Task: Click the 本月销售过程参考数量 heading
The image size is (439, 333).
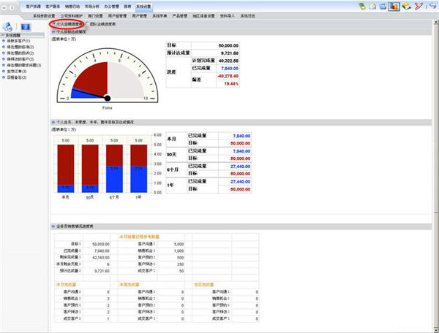Action: click(x=140, y=237)
